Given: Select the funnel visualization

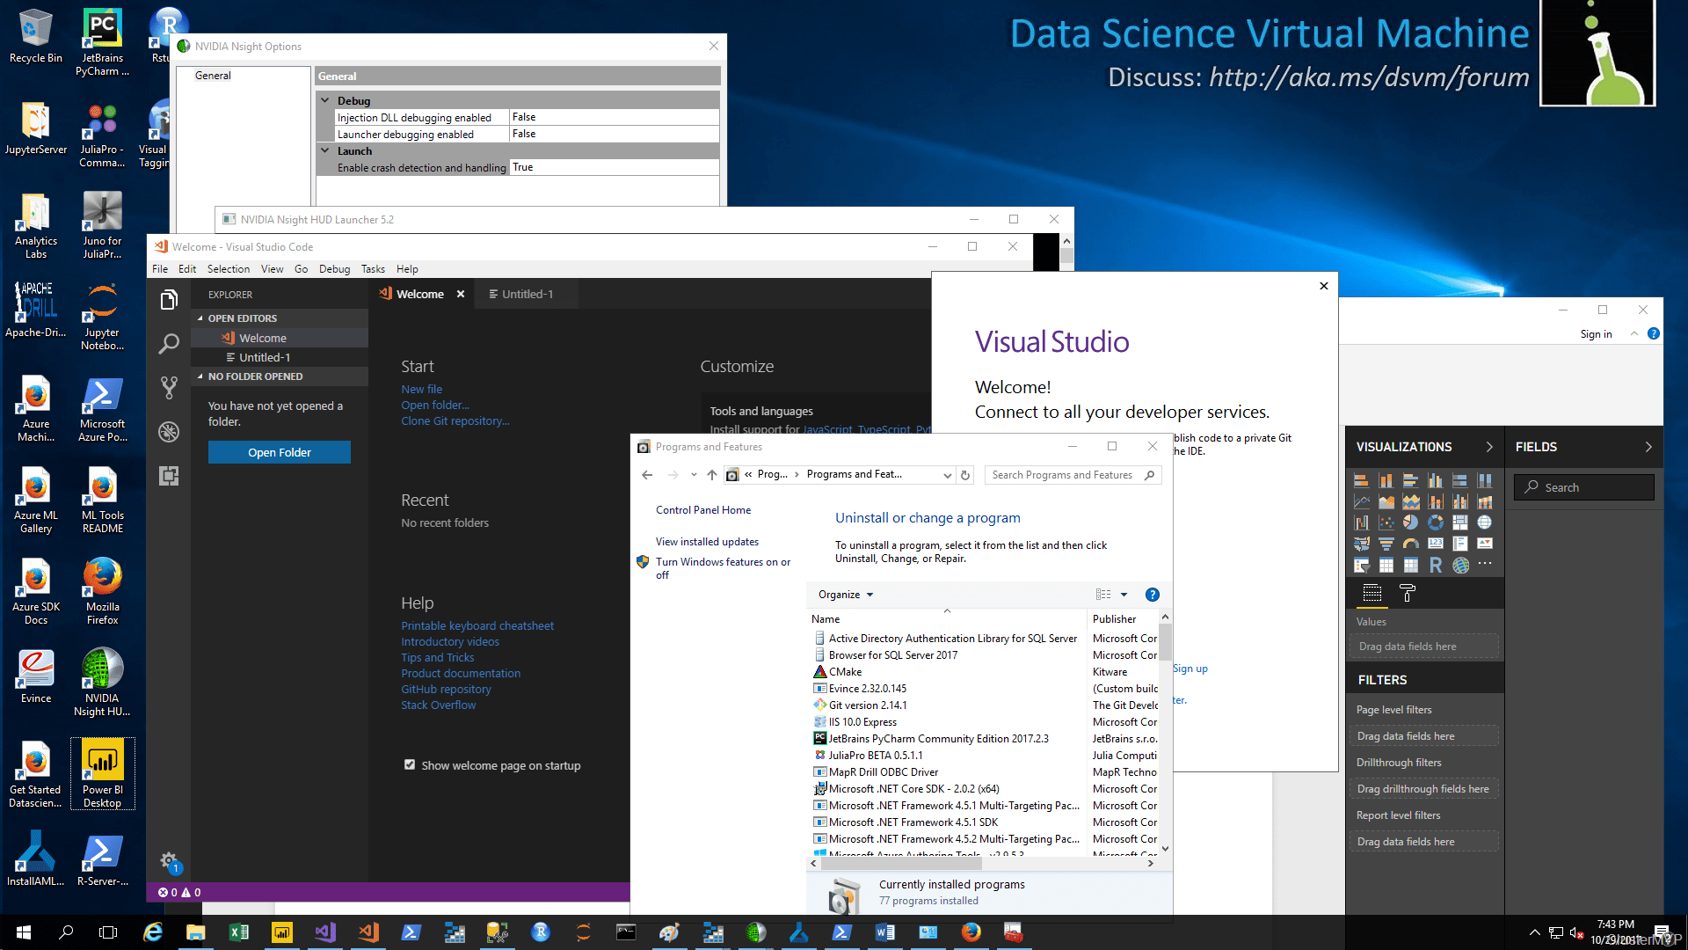Looking at the screenshot, I should [1386, 544].
